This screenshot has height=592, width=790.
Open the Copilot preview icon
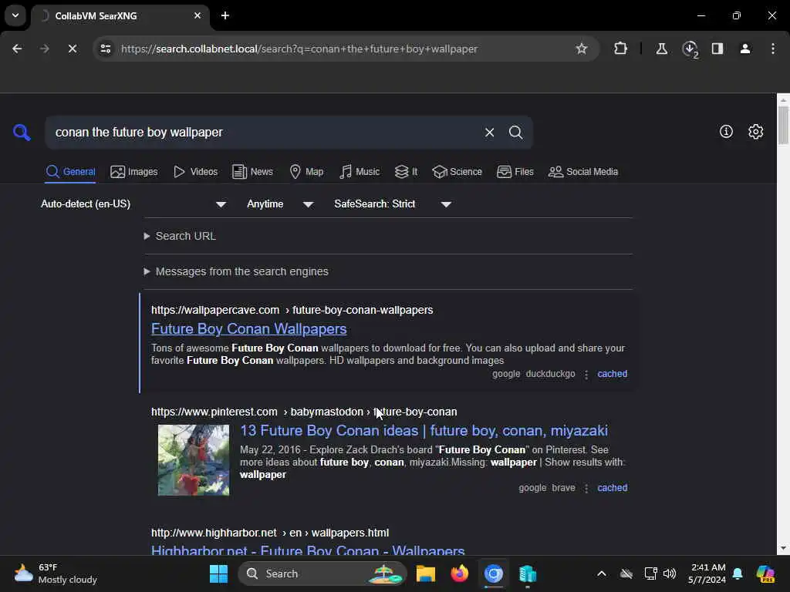coord(765,573)
